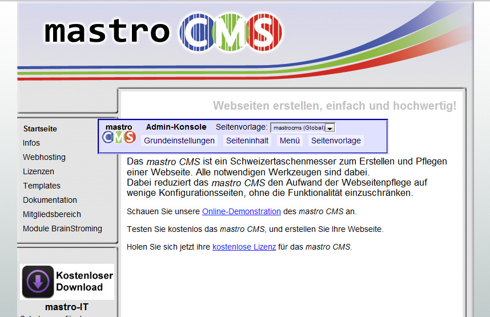Screen dimensions: 490x317
Task: Open the Templates sidebar page
Action: (x=42, y=186)
